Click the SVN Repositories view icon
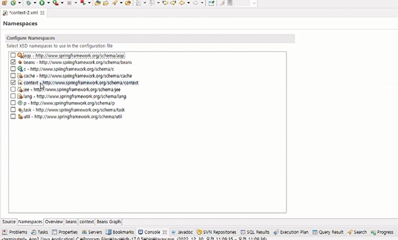Image resolution: width=398 pixels, height=240 pixels. click(x=199, y=232)
